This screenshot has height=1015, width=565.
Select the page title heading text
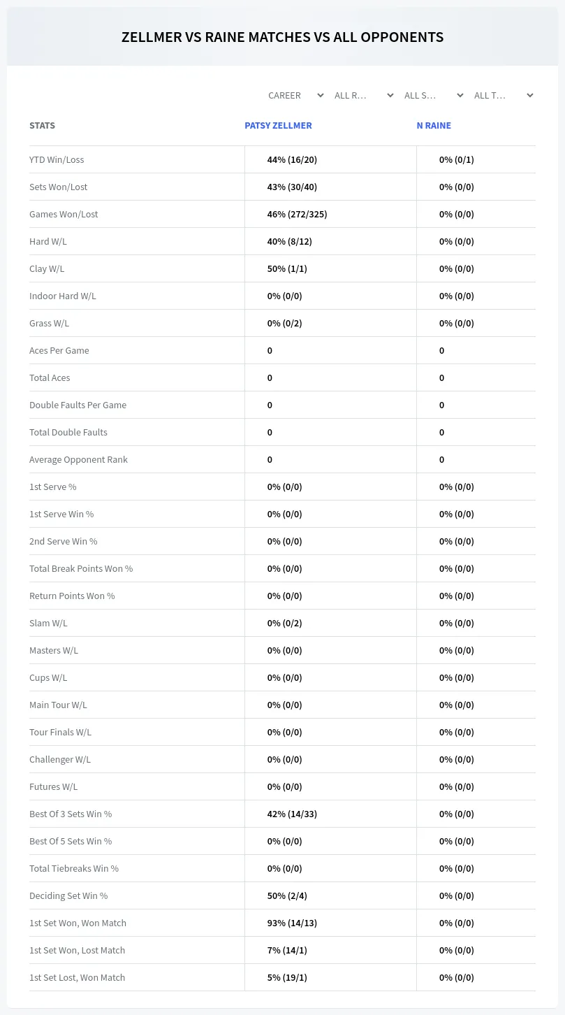282,37
